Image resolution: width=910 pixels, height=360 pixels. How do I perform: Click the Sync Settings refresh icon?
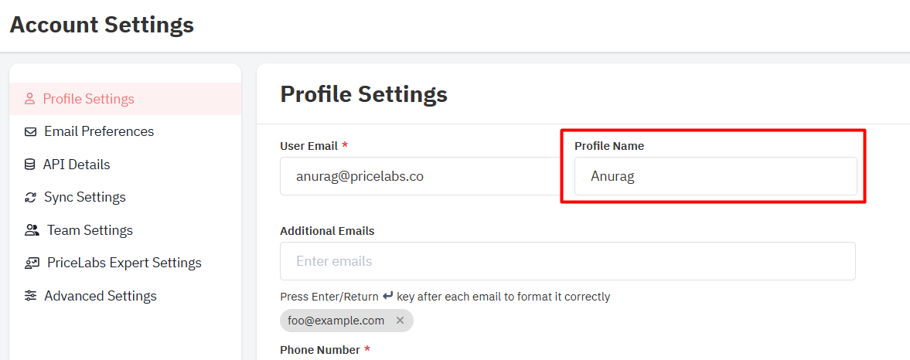(30, 197)
